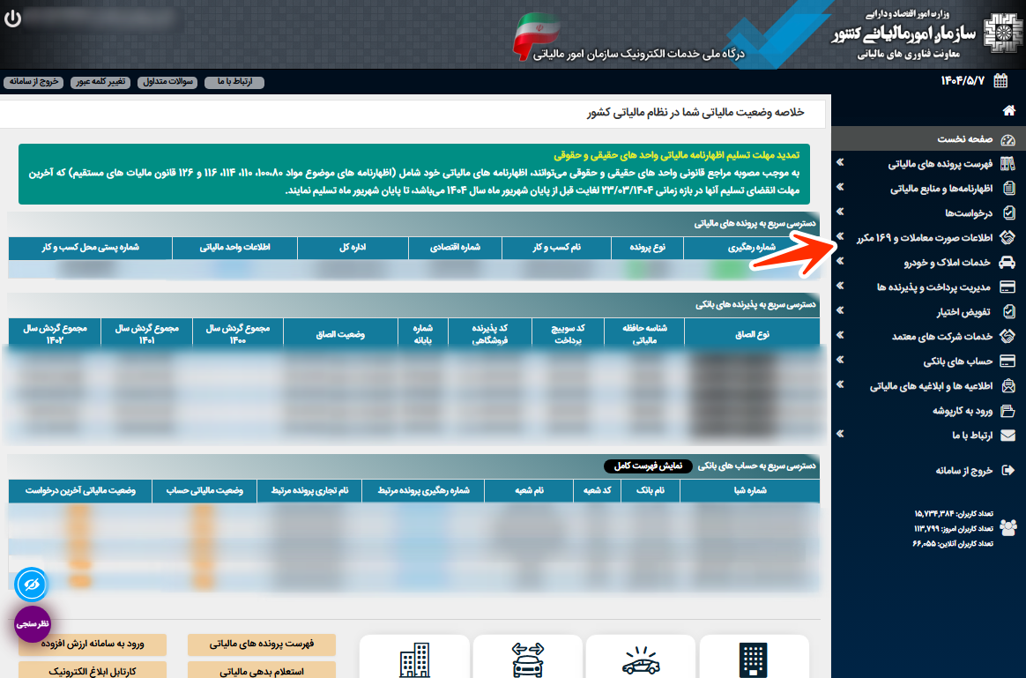The width and height of the screenshot is (1026, 678).
Task: Expand the درخواست‌ها chevron
Action: tap(840, 212)
